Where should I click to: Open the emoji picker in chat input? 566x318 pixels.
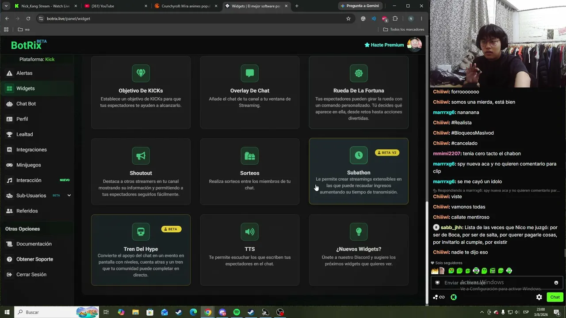click(556, 283)
